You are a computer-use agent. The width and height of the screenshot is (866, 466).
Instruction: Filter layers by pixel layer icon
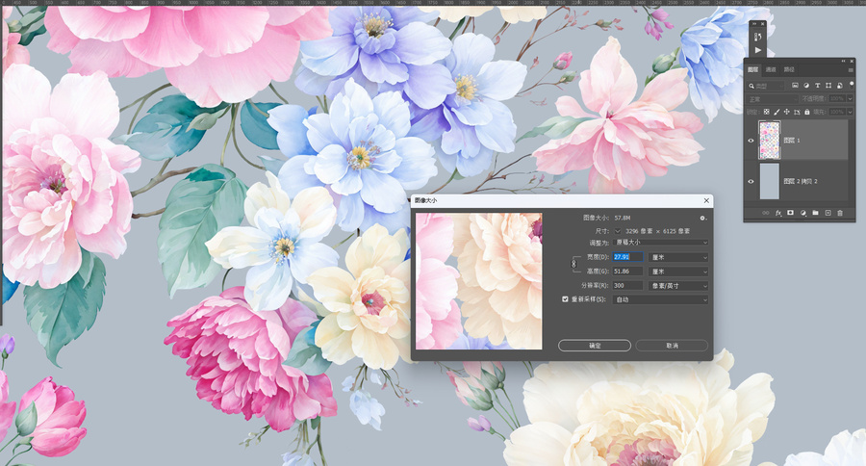point(795,85)
